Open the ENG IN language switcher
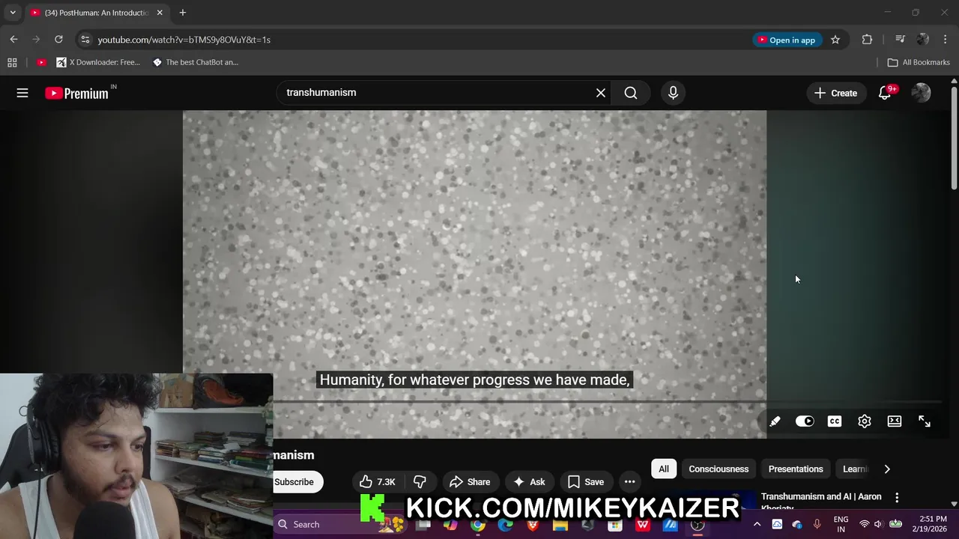This screenshot has height=539, width=959. pyautogui.click(x=841, y=524)
